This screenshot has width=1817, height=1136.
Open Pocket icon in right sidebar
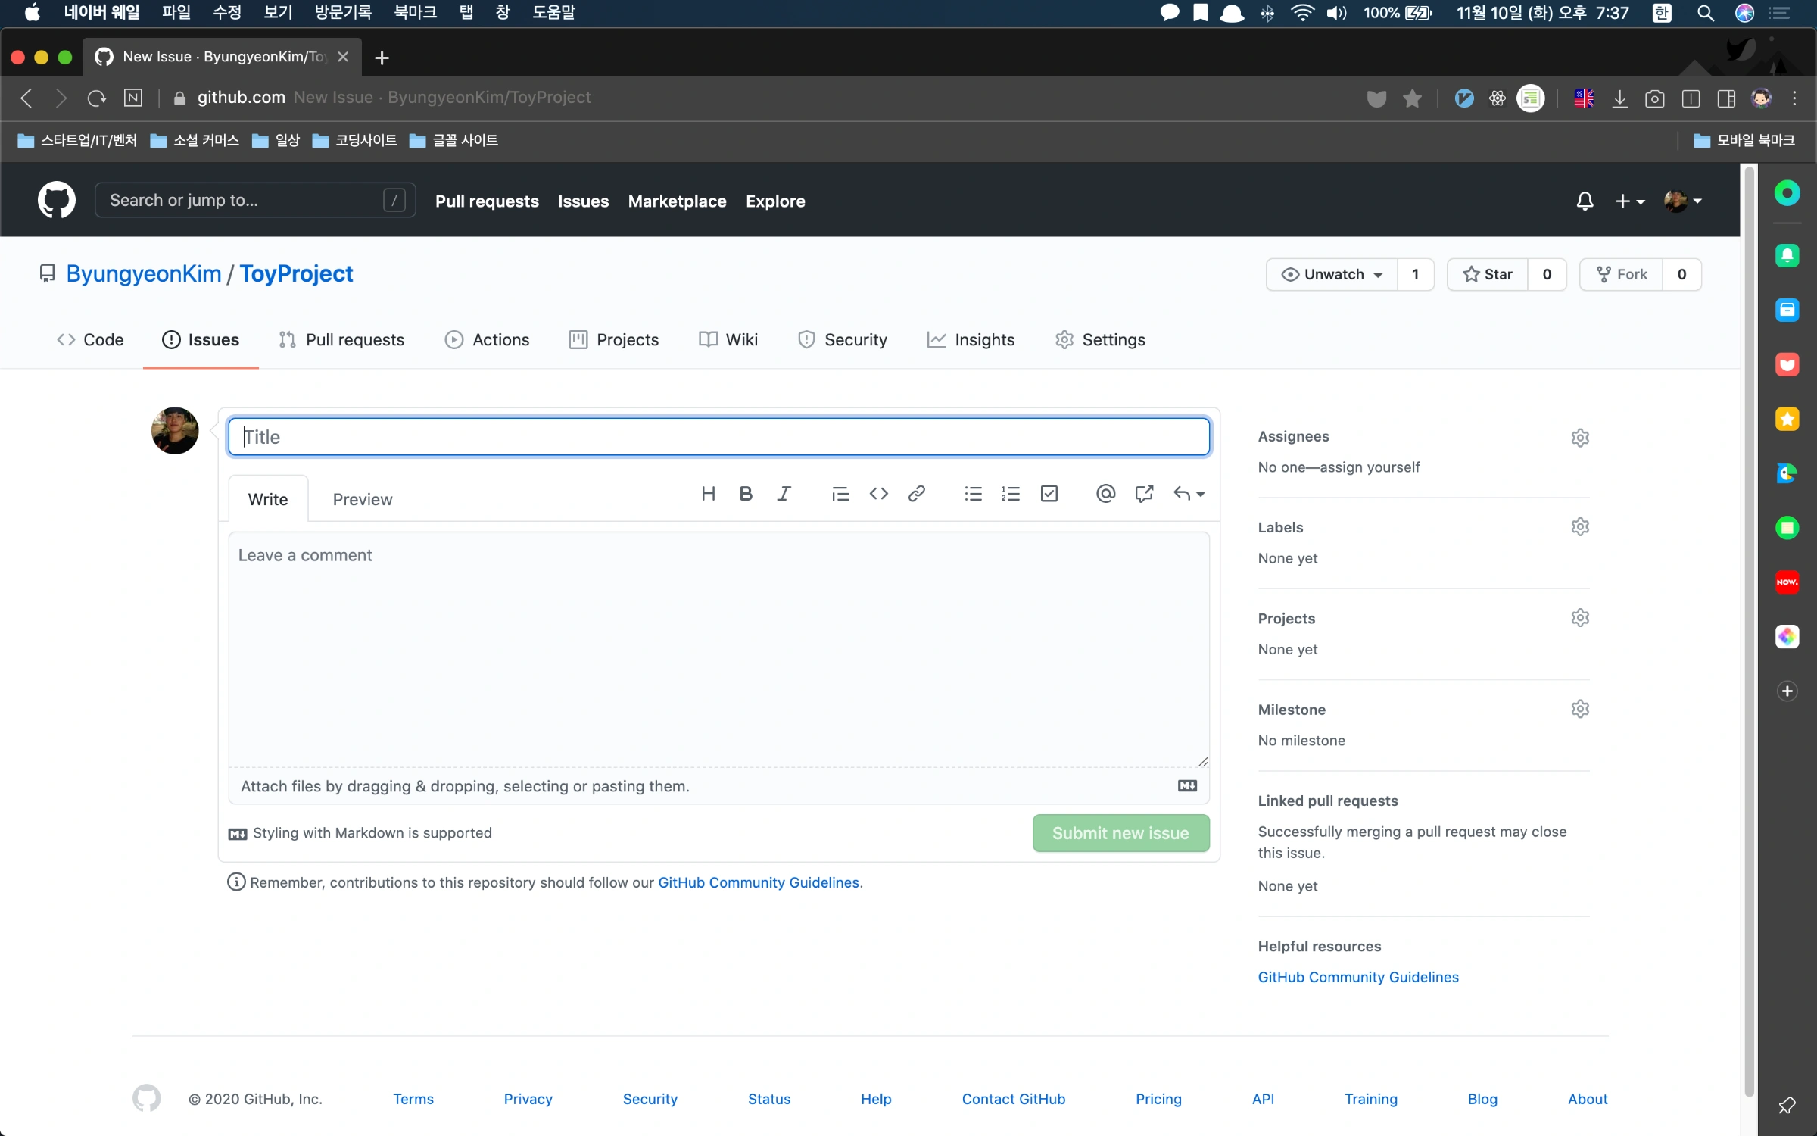pos(1787,364)
